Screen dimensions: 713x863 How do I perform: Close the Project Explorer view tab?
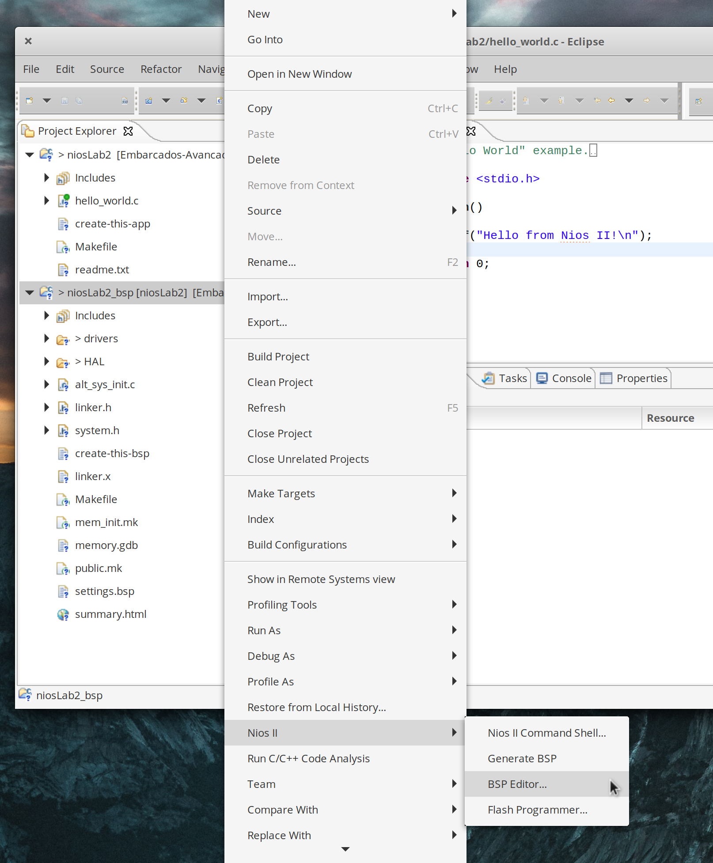tap(128, 131)
